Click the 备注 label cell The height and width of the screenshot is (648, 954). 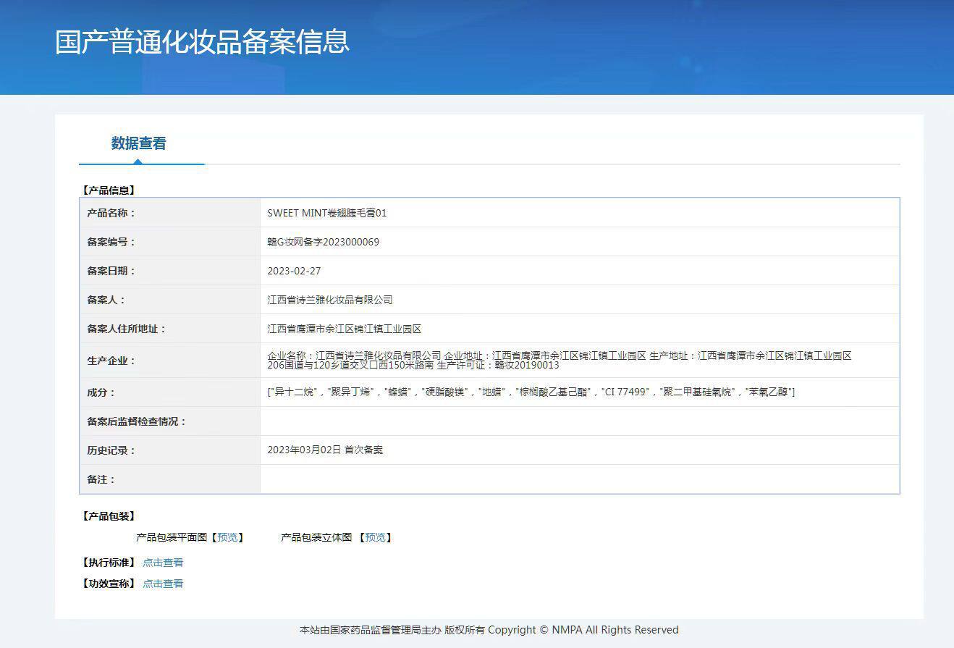click(170, 479)
